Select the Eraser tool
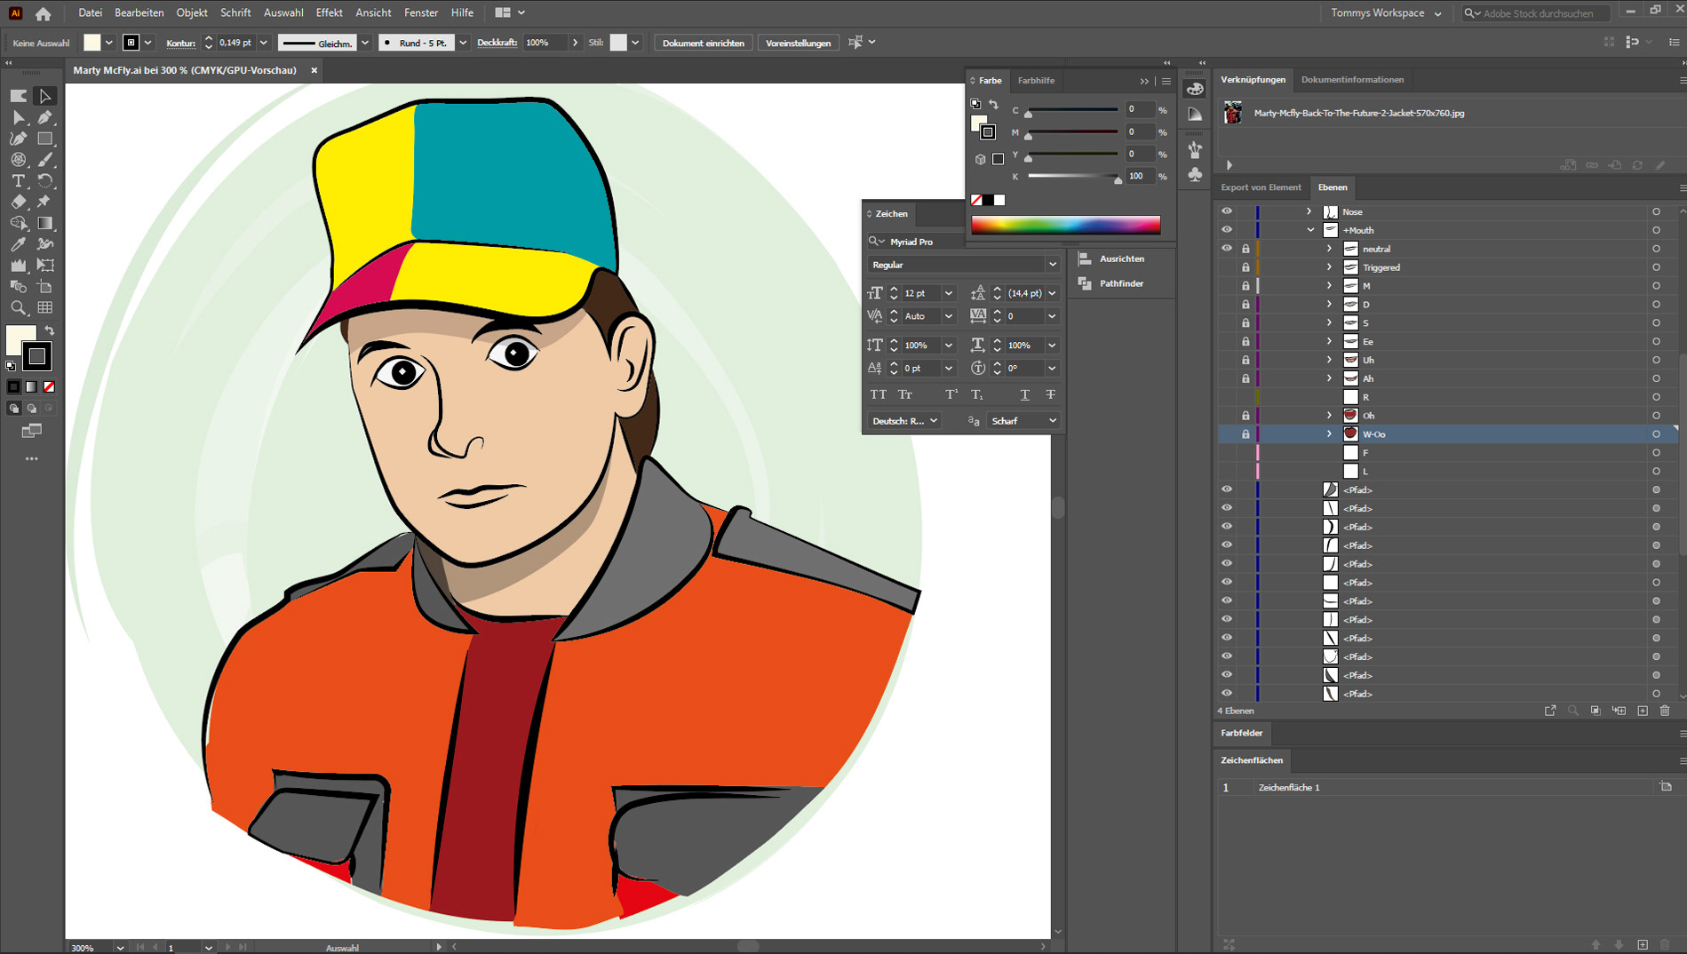 [19, 202]
